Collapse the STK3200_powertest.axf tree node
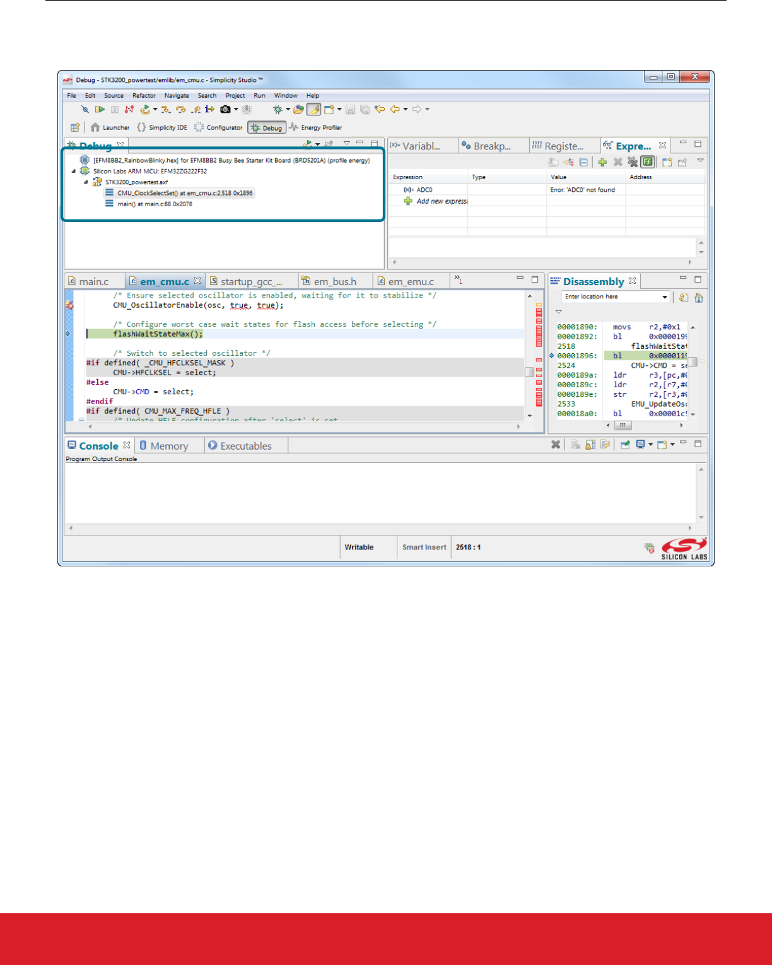 (x=86, y=182)
